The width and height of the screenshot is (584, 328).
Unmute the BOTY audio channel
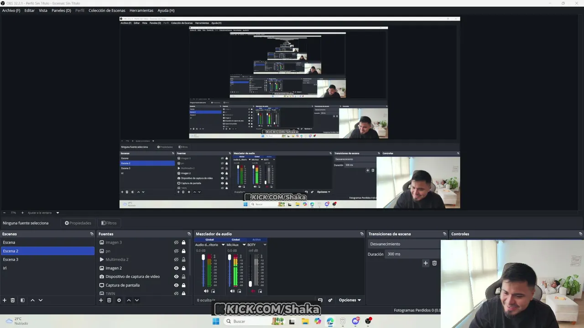(x=253, y=291)
